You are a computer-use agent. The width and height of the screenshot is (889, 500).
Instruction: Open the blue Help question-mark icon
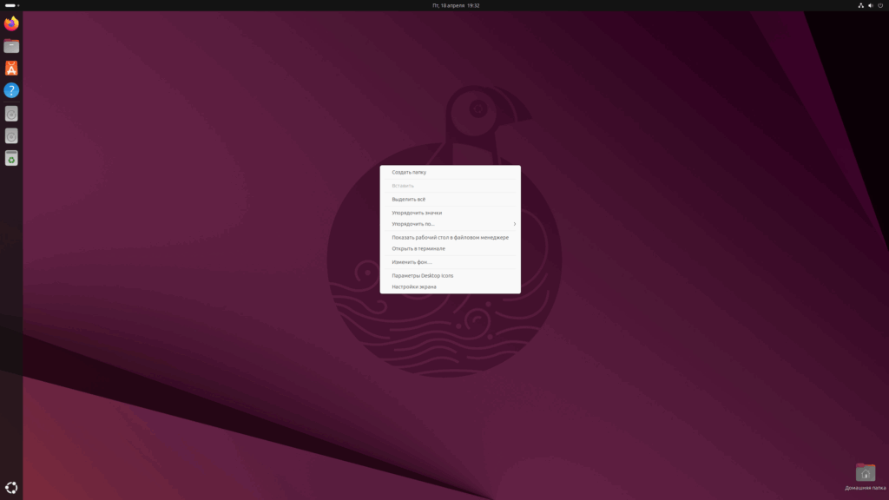[11, 90]
